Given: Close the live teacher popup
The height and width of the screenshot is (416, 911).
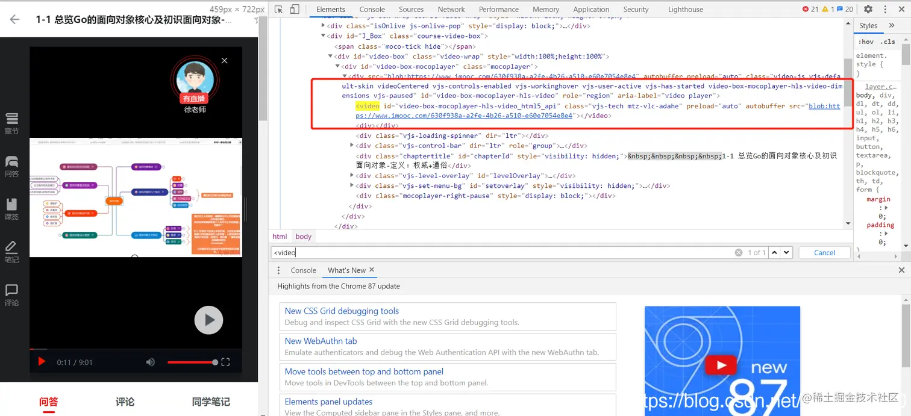Looking at the screenshot, I should [225, 61].
